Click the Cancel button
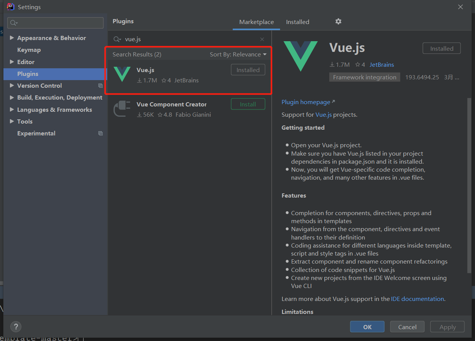The height and width of the screenshot is (341, 475). tap(407, 327)
